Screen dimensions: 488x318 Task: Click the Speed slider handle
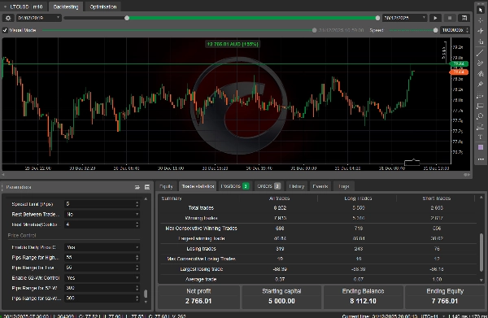(x=435, y=30)
